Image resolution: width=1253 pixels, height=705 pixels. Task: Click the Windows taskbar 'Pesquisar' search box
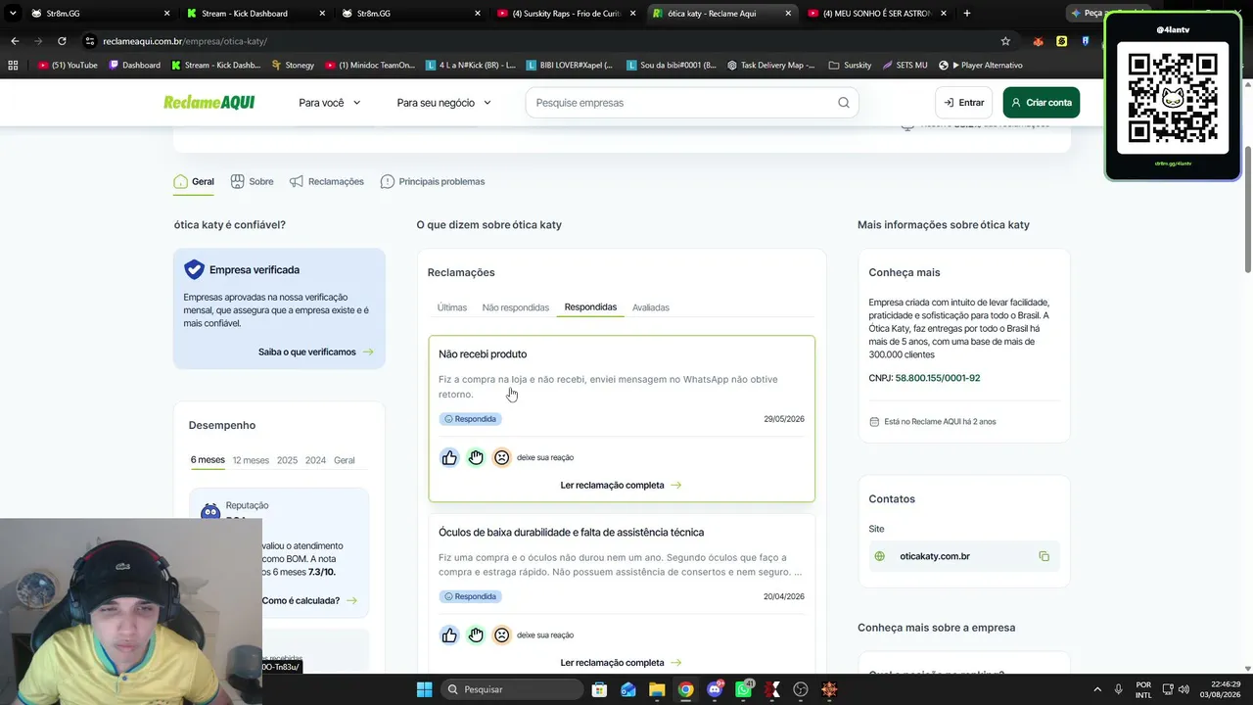pyautogui.click(x=511, y=689)
